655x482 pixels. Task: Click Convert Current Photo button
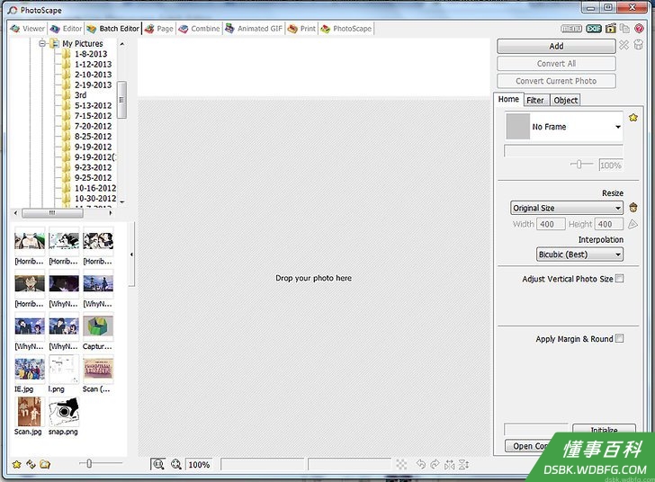coord(556,81)
